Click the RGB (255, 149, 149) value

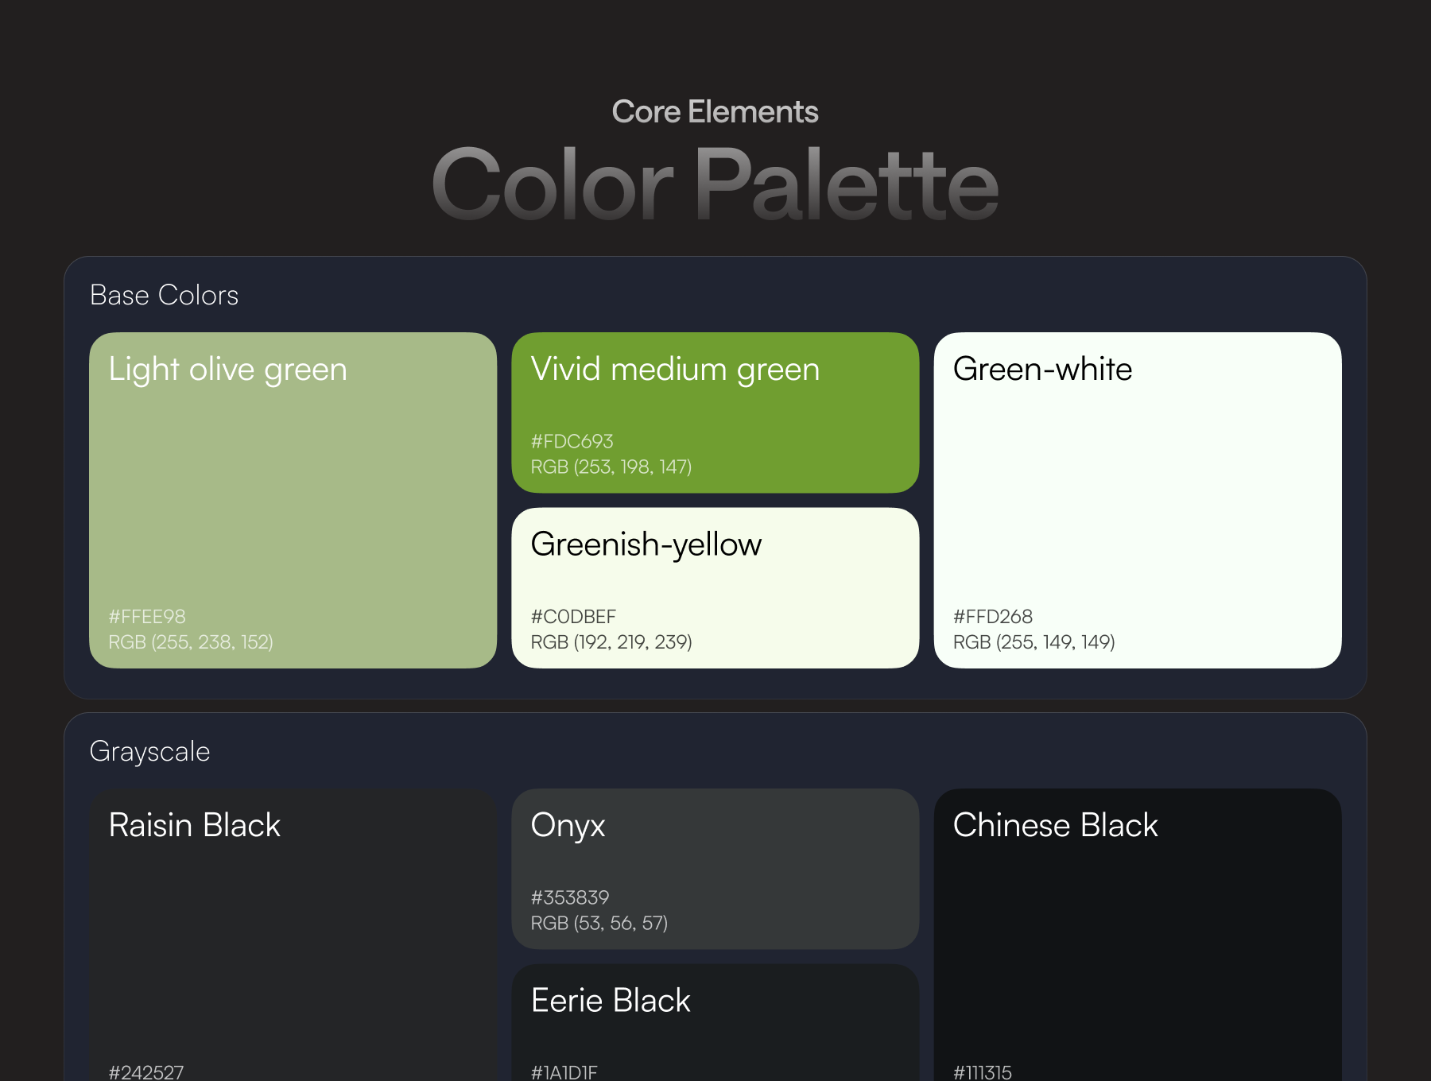tap(1034, 642)
